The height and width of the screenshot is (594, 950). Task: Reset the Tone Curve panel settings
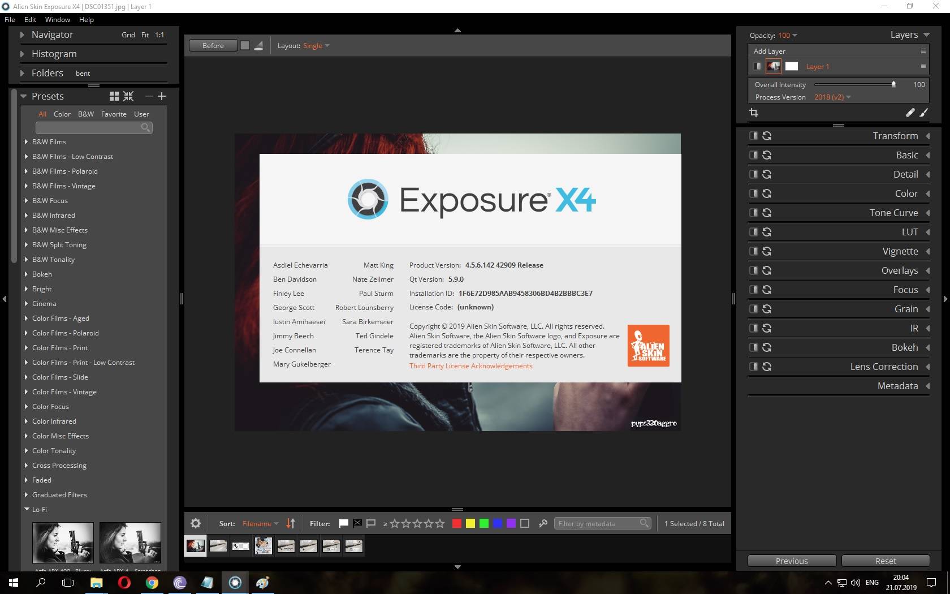point(767,213)
